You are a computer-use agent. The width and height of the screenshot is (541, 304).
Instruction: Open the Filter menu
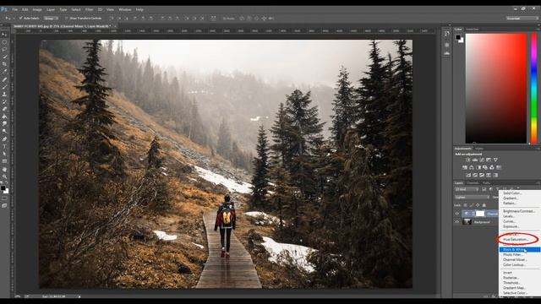[x=89, y=9]
